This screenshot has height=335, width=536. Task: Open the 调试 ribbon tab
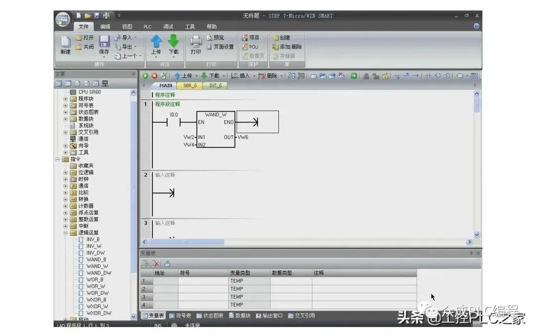click(168, 27)
